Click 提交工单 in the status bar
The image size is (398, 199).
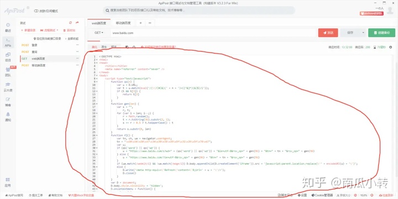point(36,196)
